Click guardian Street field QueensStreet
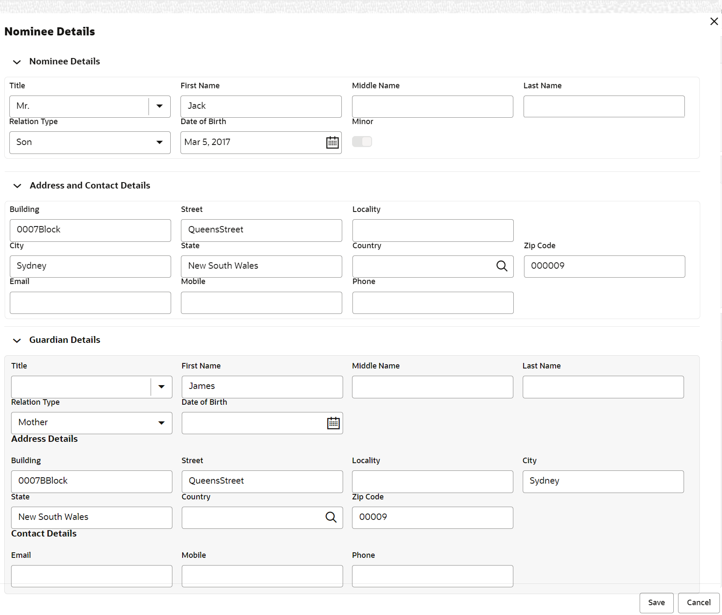Image resolution: width=722 pixels, height=615 pixels. (x=262, y=482)
